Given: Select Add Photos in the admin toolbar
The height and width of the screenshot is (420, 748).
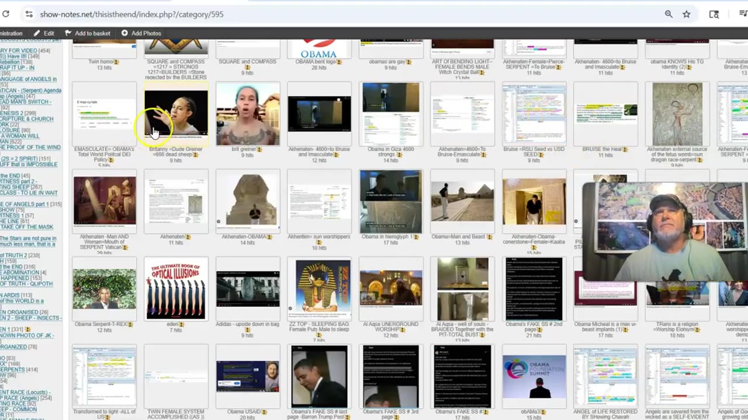Looking at the screenshot, I should pos(146,33).
